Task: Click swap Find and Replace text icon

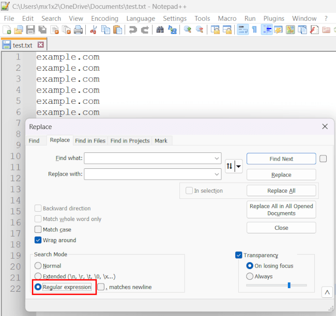Action: coord(230,166)
